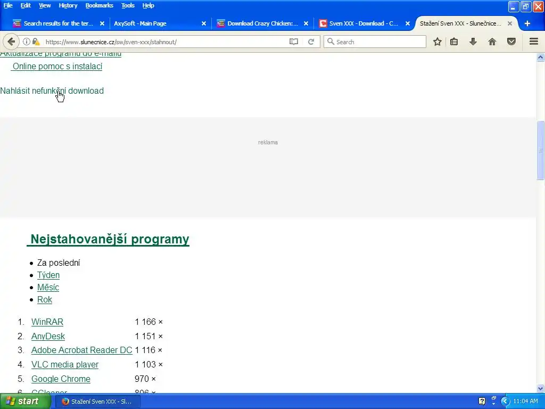545x409 pixels.
Task: Select the Měsíc period link
Action: point(48,287)
